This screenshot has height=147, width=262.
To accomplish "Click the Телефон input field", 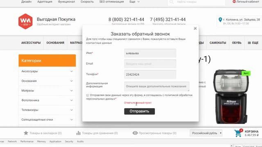I will pyautogui.click(x=150, y=74).
